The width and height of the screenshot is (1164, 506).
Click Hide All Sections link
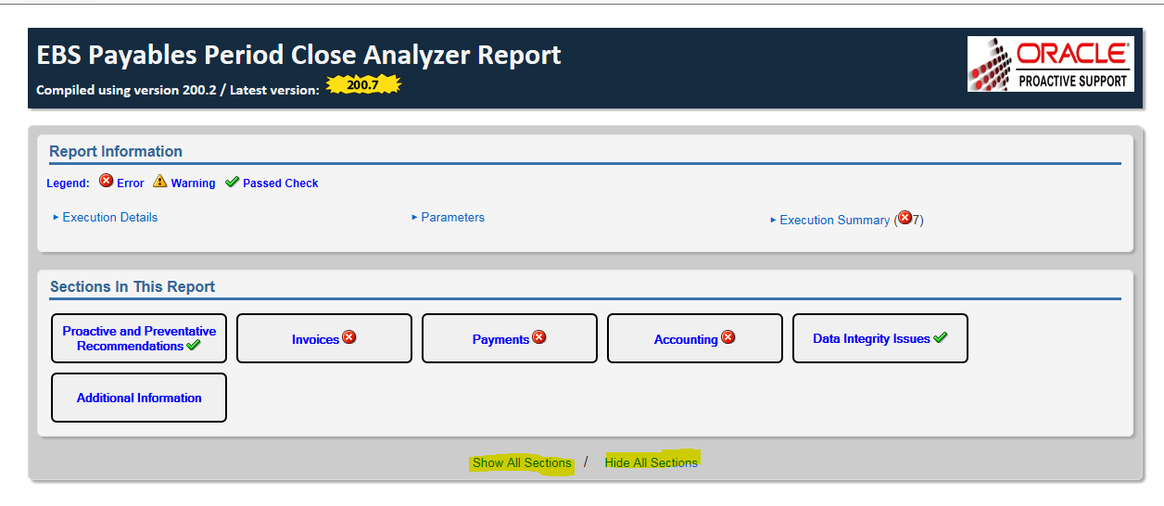[x=652, y=462]
